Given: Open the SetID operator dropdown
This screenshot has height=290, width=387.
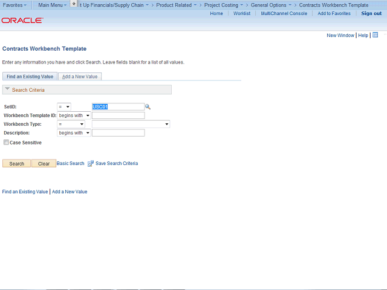Looking at the screenshot, I should tap(64, 107).
